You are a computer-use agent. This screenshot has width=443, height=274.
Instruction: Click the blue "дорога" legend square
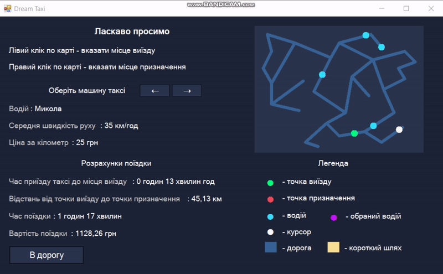(x=271, y=247)
